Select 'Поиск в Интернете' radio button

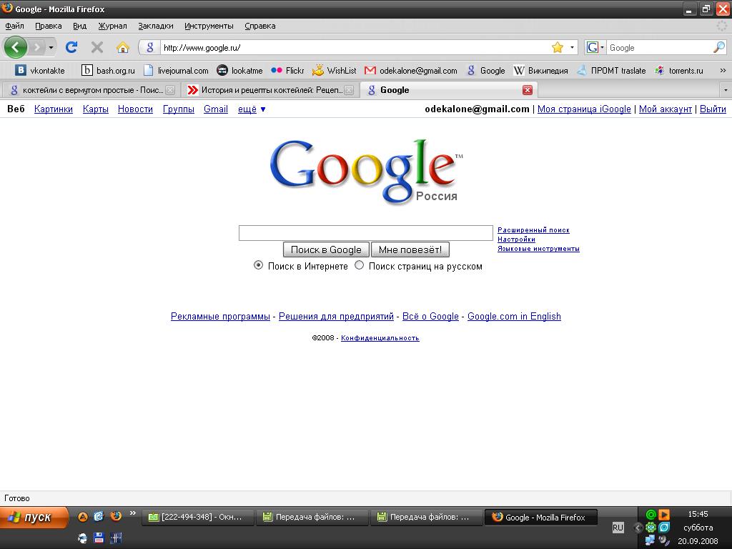point(258,265)
